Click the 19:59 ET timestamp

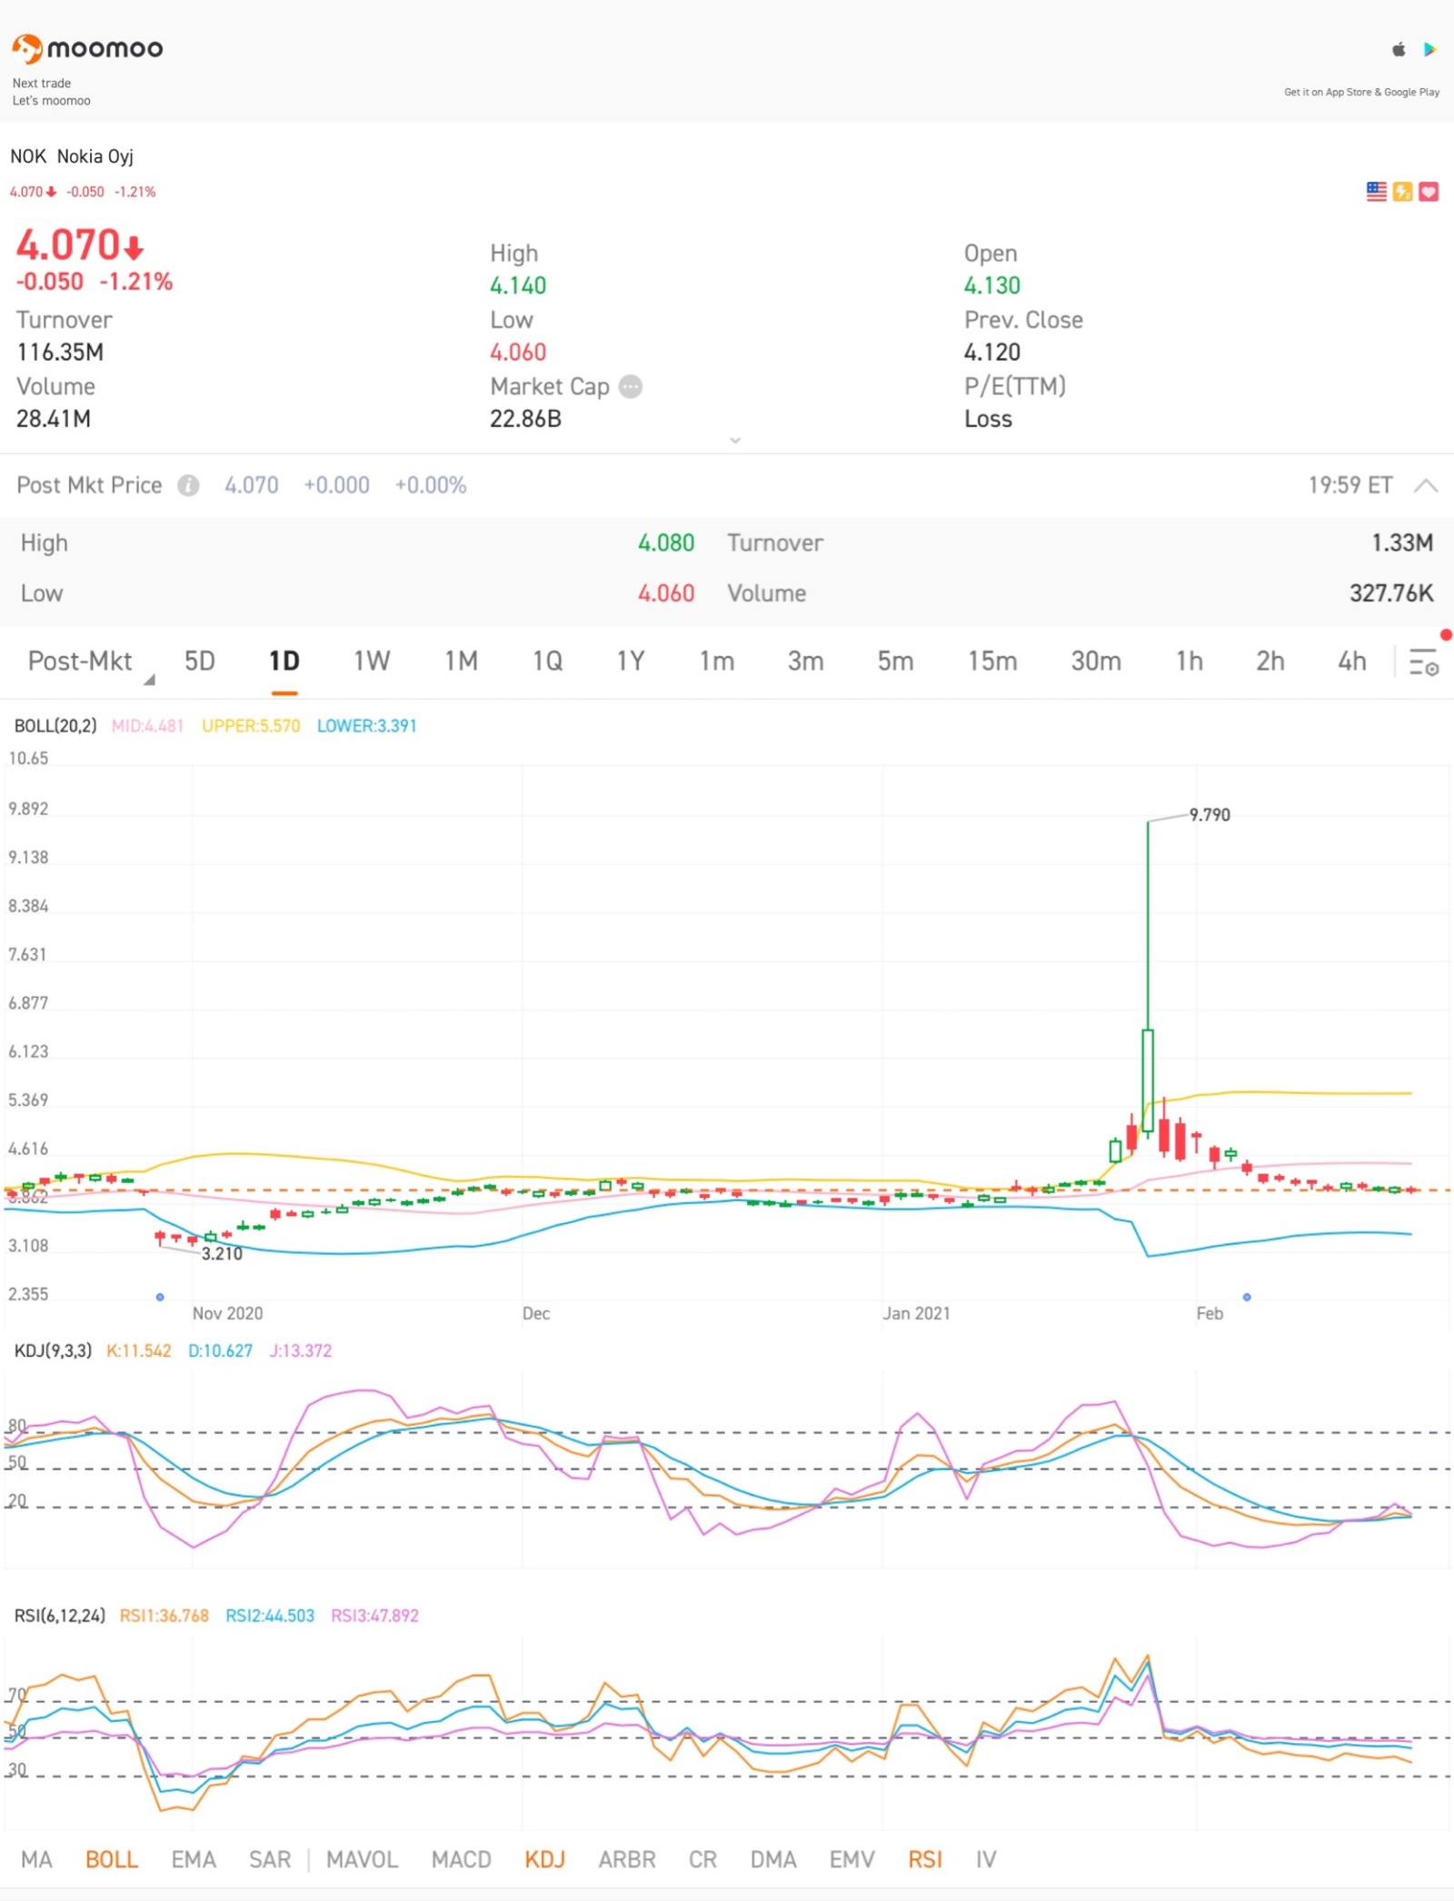click(x=1349, y=485)
